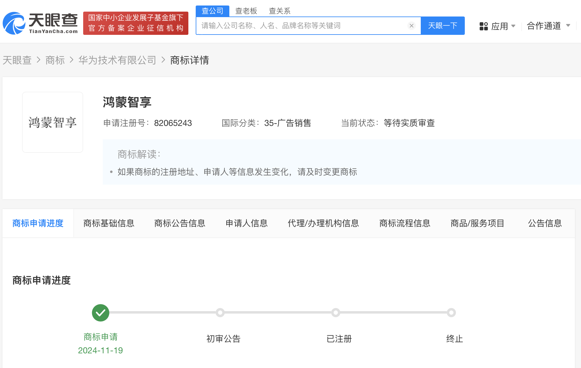The width and height of the screenshot is (581, 368).
Task: Click the apps grid icon
Action: pos(483,26)
